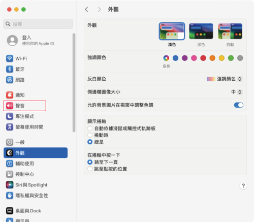254x222 pixels.
Task: Open Siri 與 Spotlight icon
Action: [x=10, y=185]
